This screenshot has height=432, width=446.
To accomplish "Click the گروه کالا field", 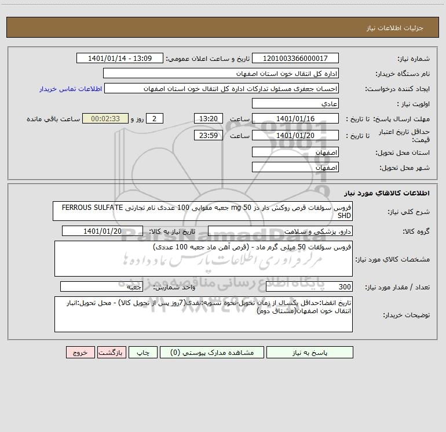I will click(x=280, y=231).
